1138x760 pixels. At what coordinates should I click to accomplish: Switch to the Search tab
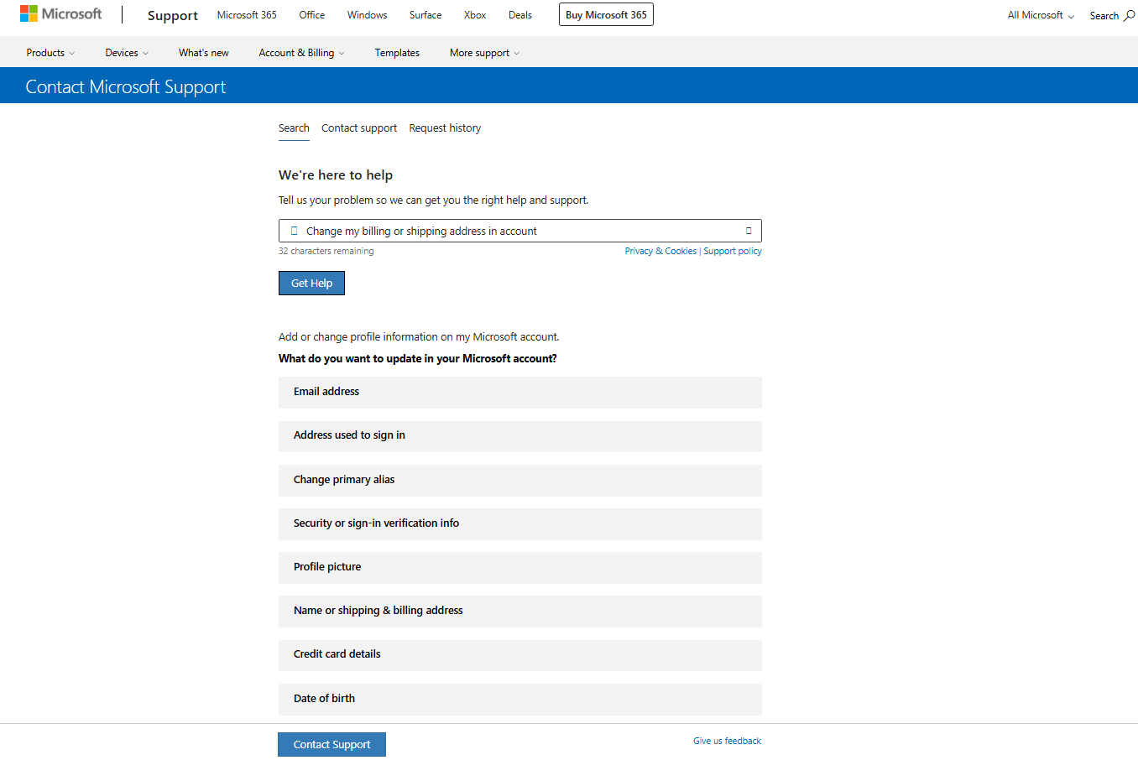pyautogui.click(x=294, y=128)
